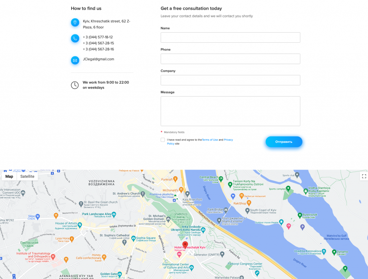Select the Lysa Hora restaurant pin
368x279 pixels.
(72, 239)
